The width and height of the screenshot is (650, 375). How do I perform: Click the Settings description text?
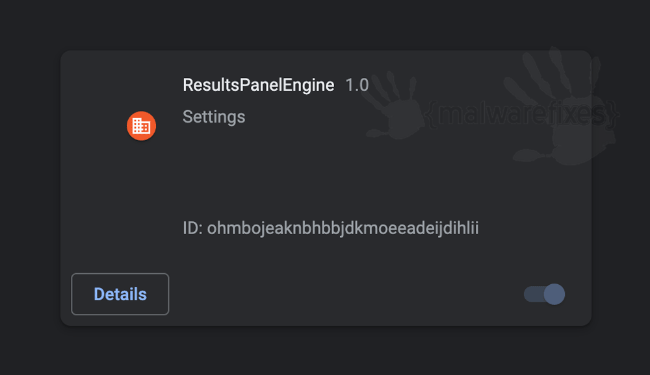tap(214, 117)
